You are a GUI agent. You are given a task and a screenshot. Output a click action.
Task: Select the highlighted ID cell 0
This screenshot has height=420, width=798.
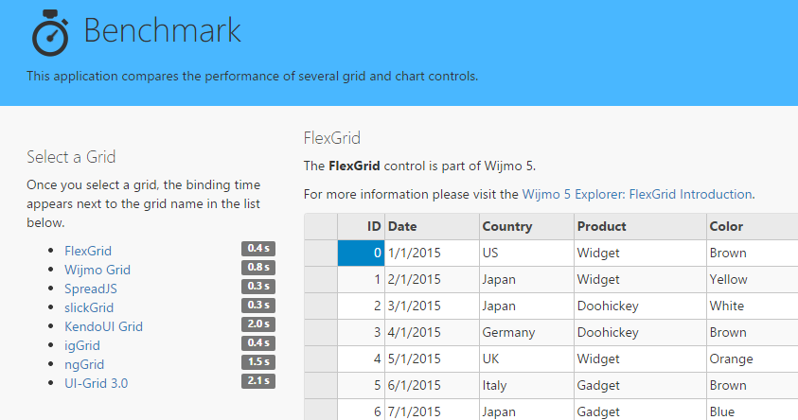(x=361, y=253)
